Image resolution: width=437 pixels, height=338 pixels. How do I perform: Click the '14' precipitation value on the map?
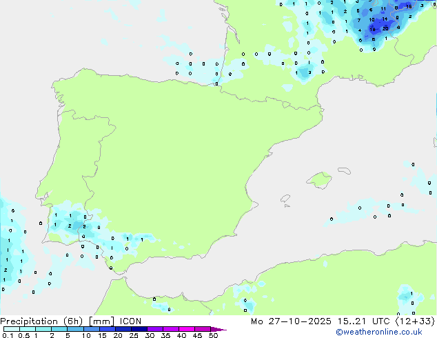(385, 19)
